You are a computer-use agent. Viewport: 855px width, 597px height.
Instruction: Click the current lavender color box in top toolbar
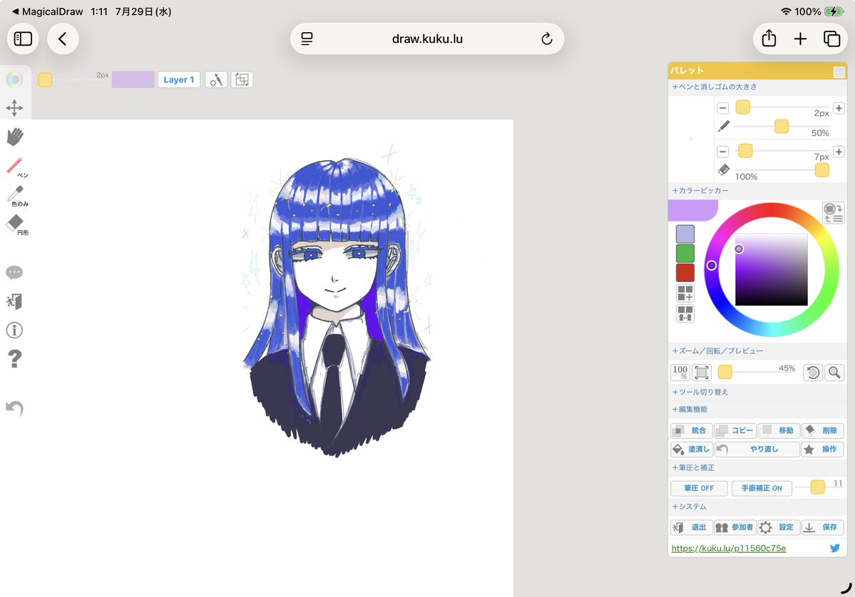(x=133, y=80)
